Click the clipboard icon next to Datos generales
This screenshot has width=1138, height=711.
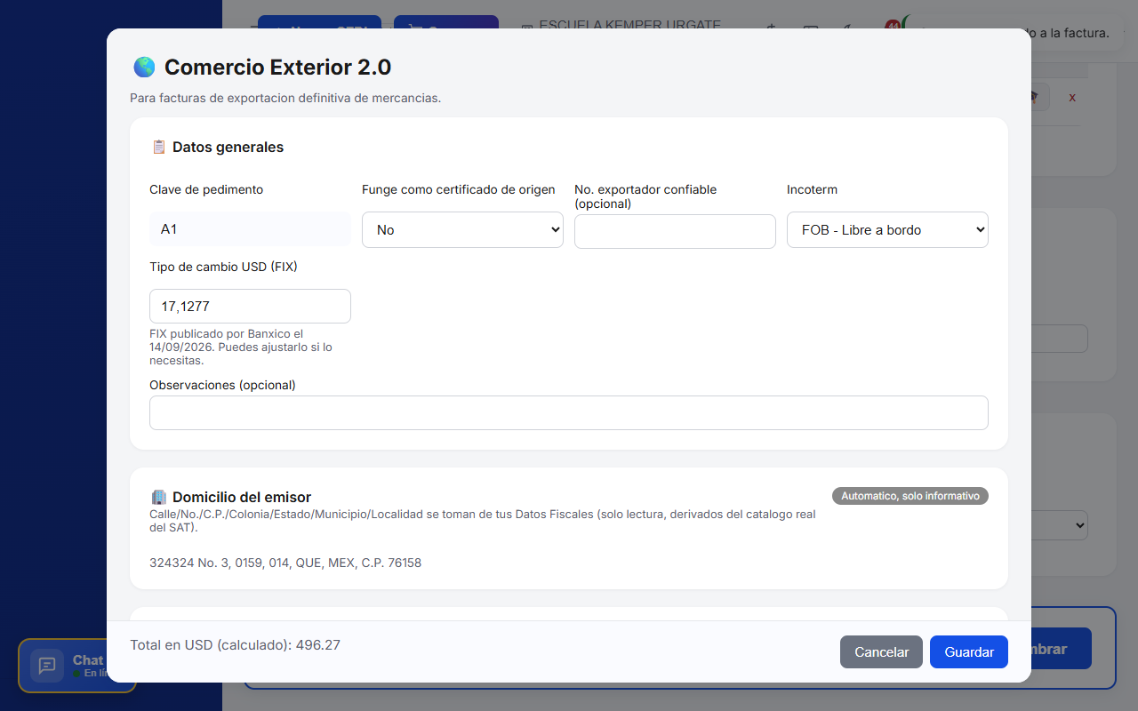[159, 147]
